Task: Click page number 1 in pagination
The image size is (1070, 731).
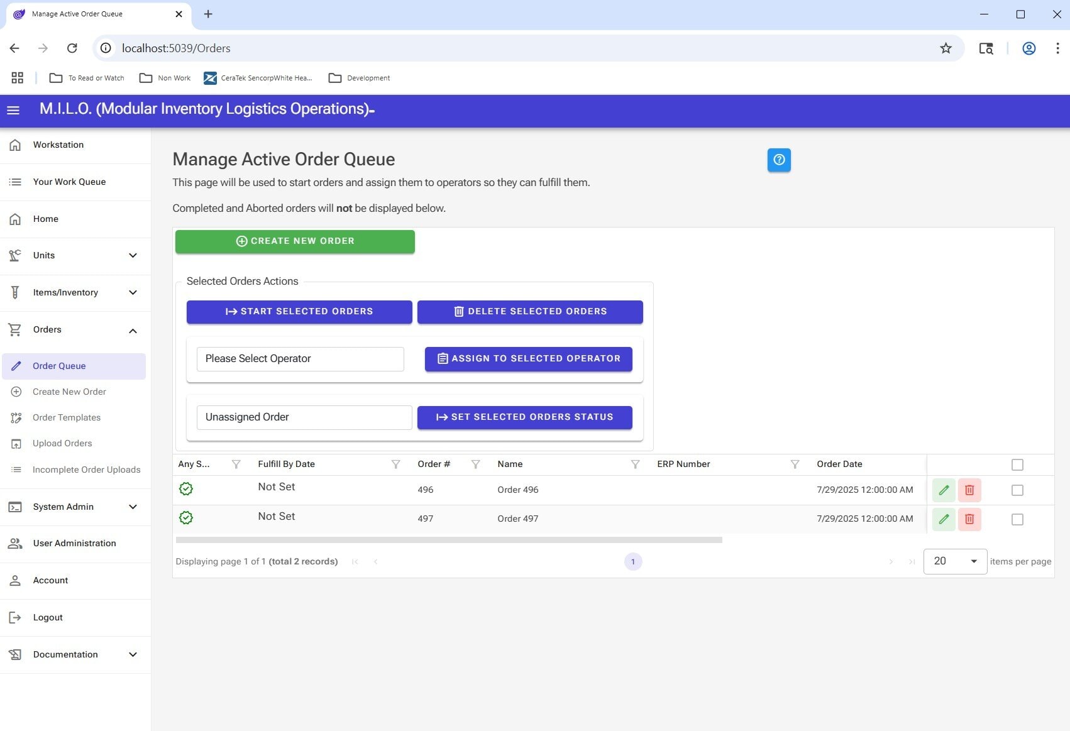Action: (x=633, y=562)
